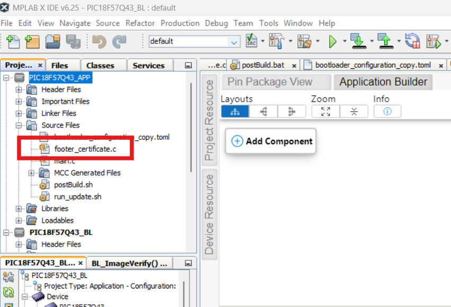The height and width of the screenshot is (307, 451).
Task: Expand the Important Files tree node
Action: pyautogui.click(x=19, y=102)
